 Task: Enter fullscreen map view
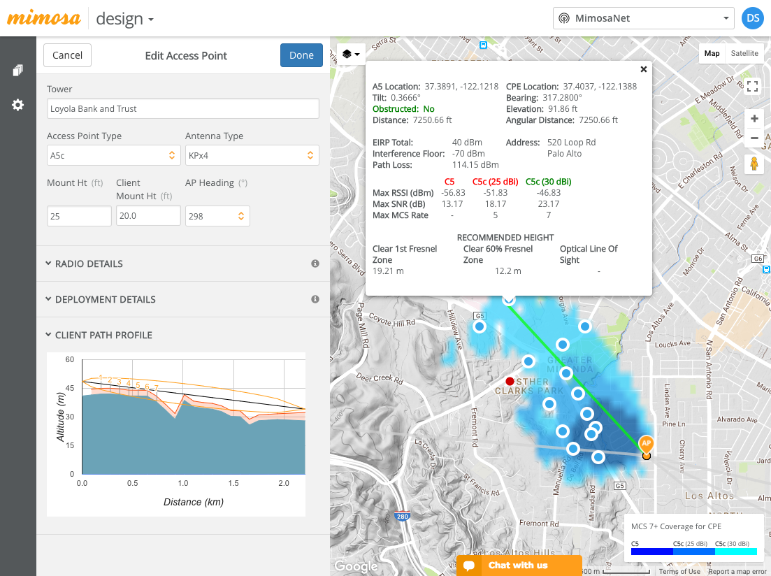tap(753, 87)
